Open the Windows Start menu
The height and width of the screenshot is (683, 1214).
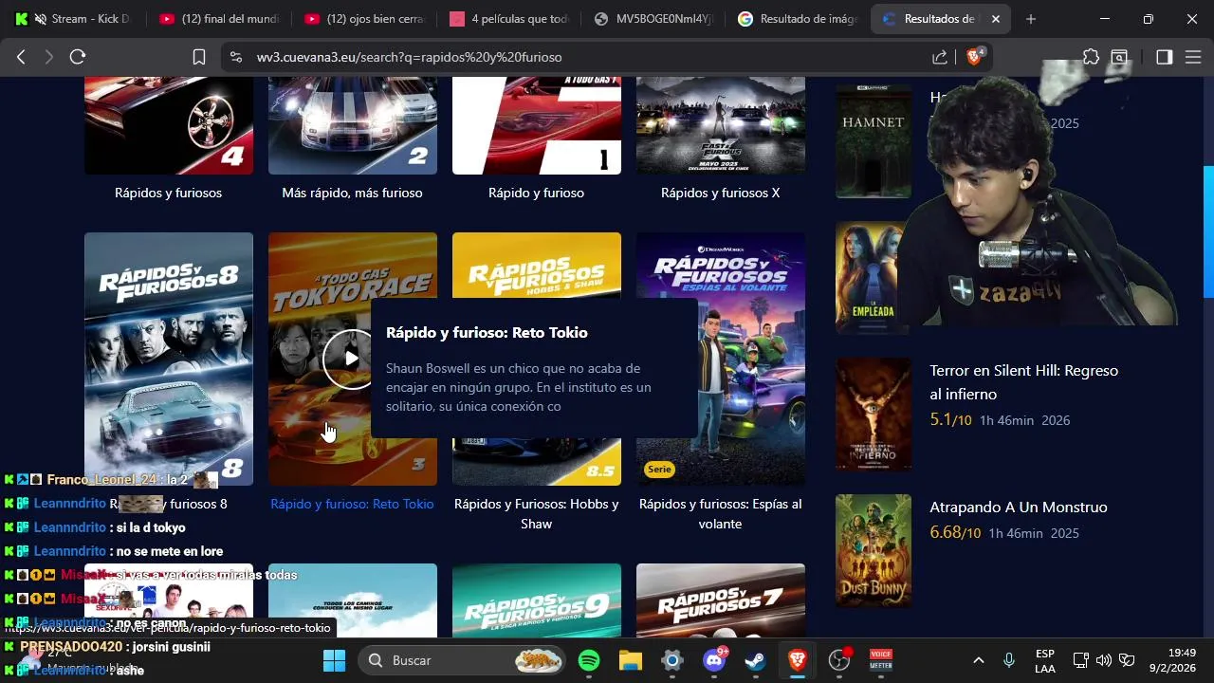(334, 660)
